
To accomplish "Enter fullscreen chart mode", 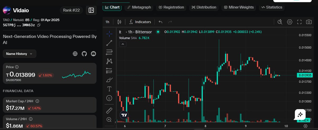I will [299, 22].
